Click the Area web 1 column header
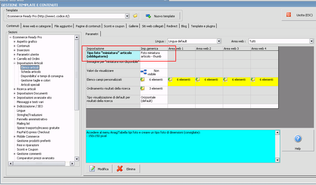Viewport: 316px width, 185px height. tap(181, 49)
